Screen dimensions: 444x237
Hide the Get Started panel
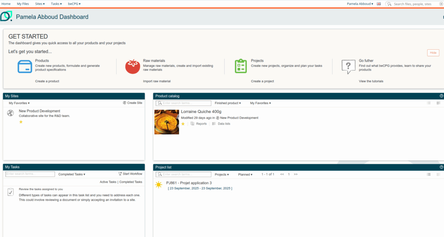[433, 52]
